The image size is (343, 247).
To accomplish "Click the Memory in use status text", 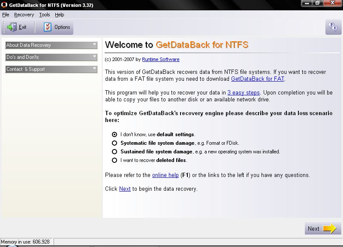I will [25, 242].
